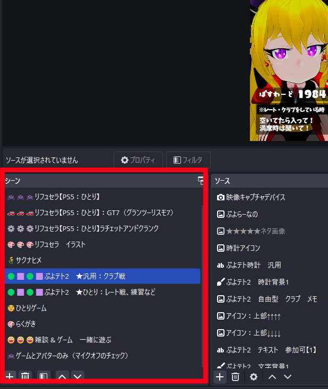Move the selected scene up
Screen dimensions: 328x389
pyautogui.click(x=62, y=376)
